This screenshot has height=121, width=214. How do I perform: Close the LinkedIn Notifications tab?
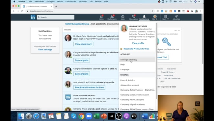click(x=51, y=6)
